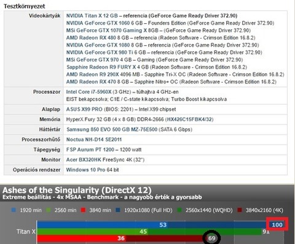
Task: Click the Operációs rendszer row label
Action: tap(36, 170)
